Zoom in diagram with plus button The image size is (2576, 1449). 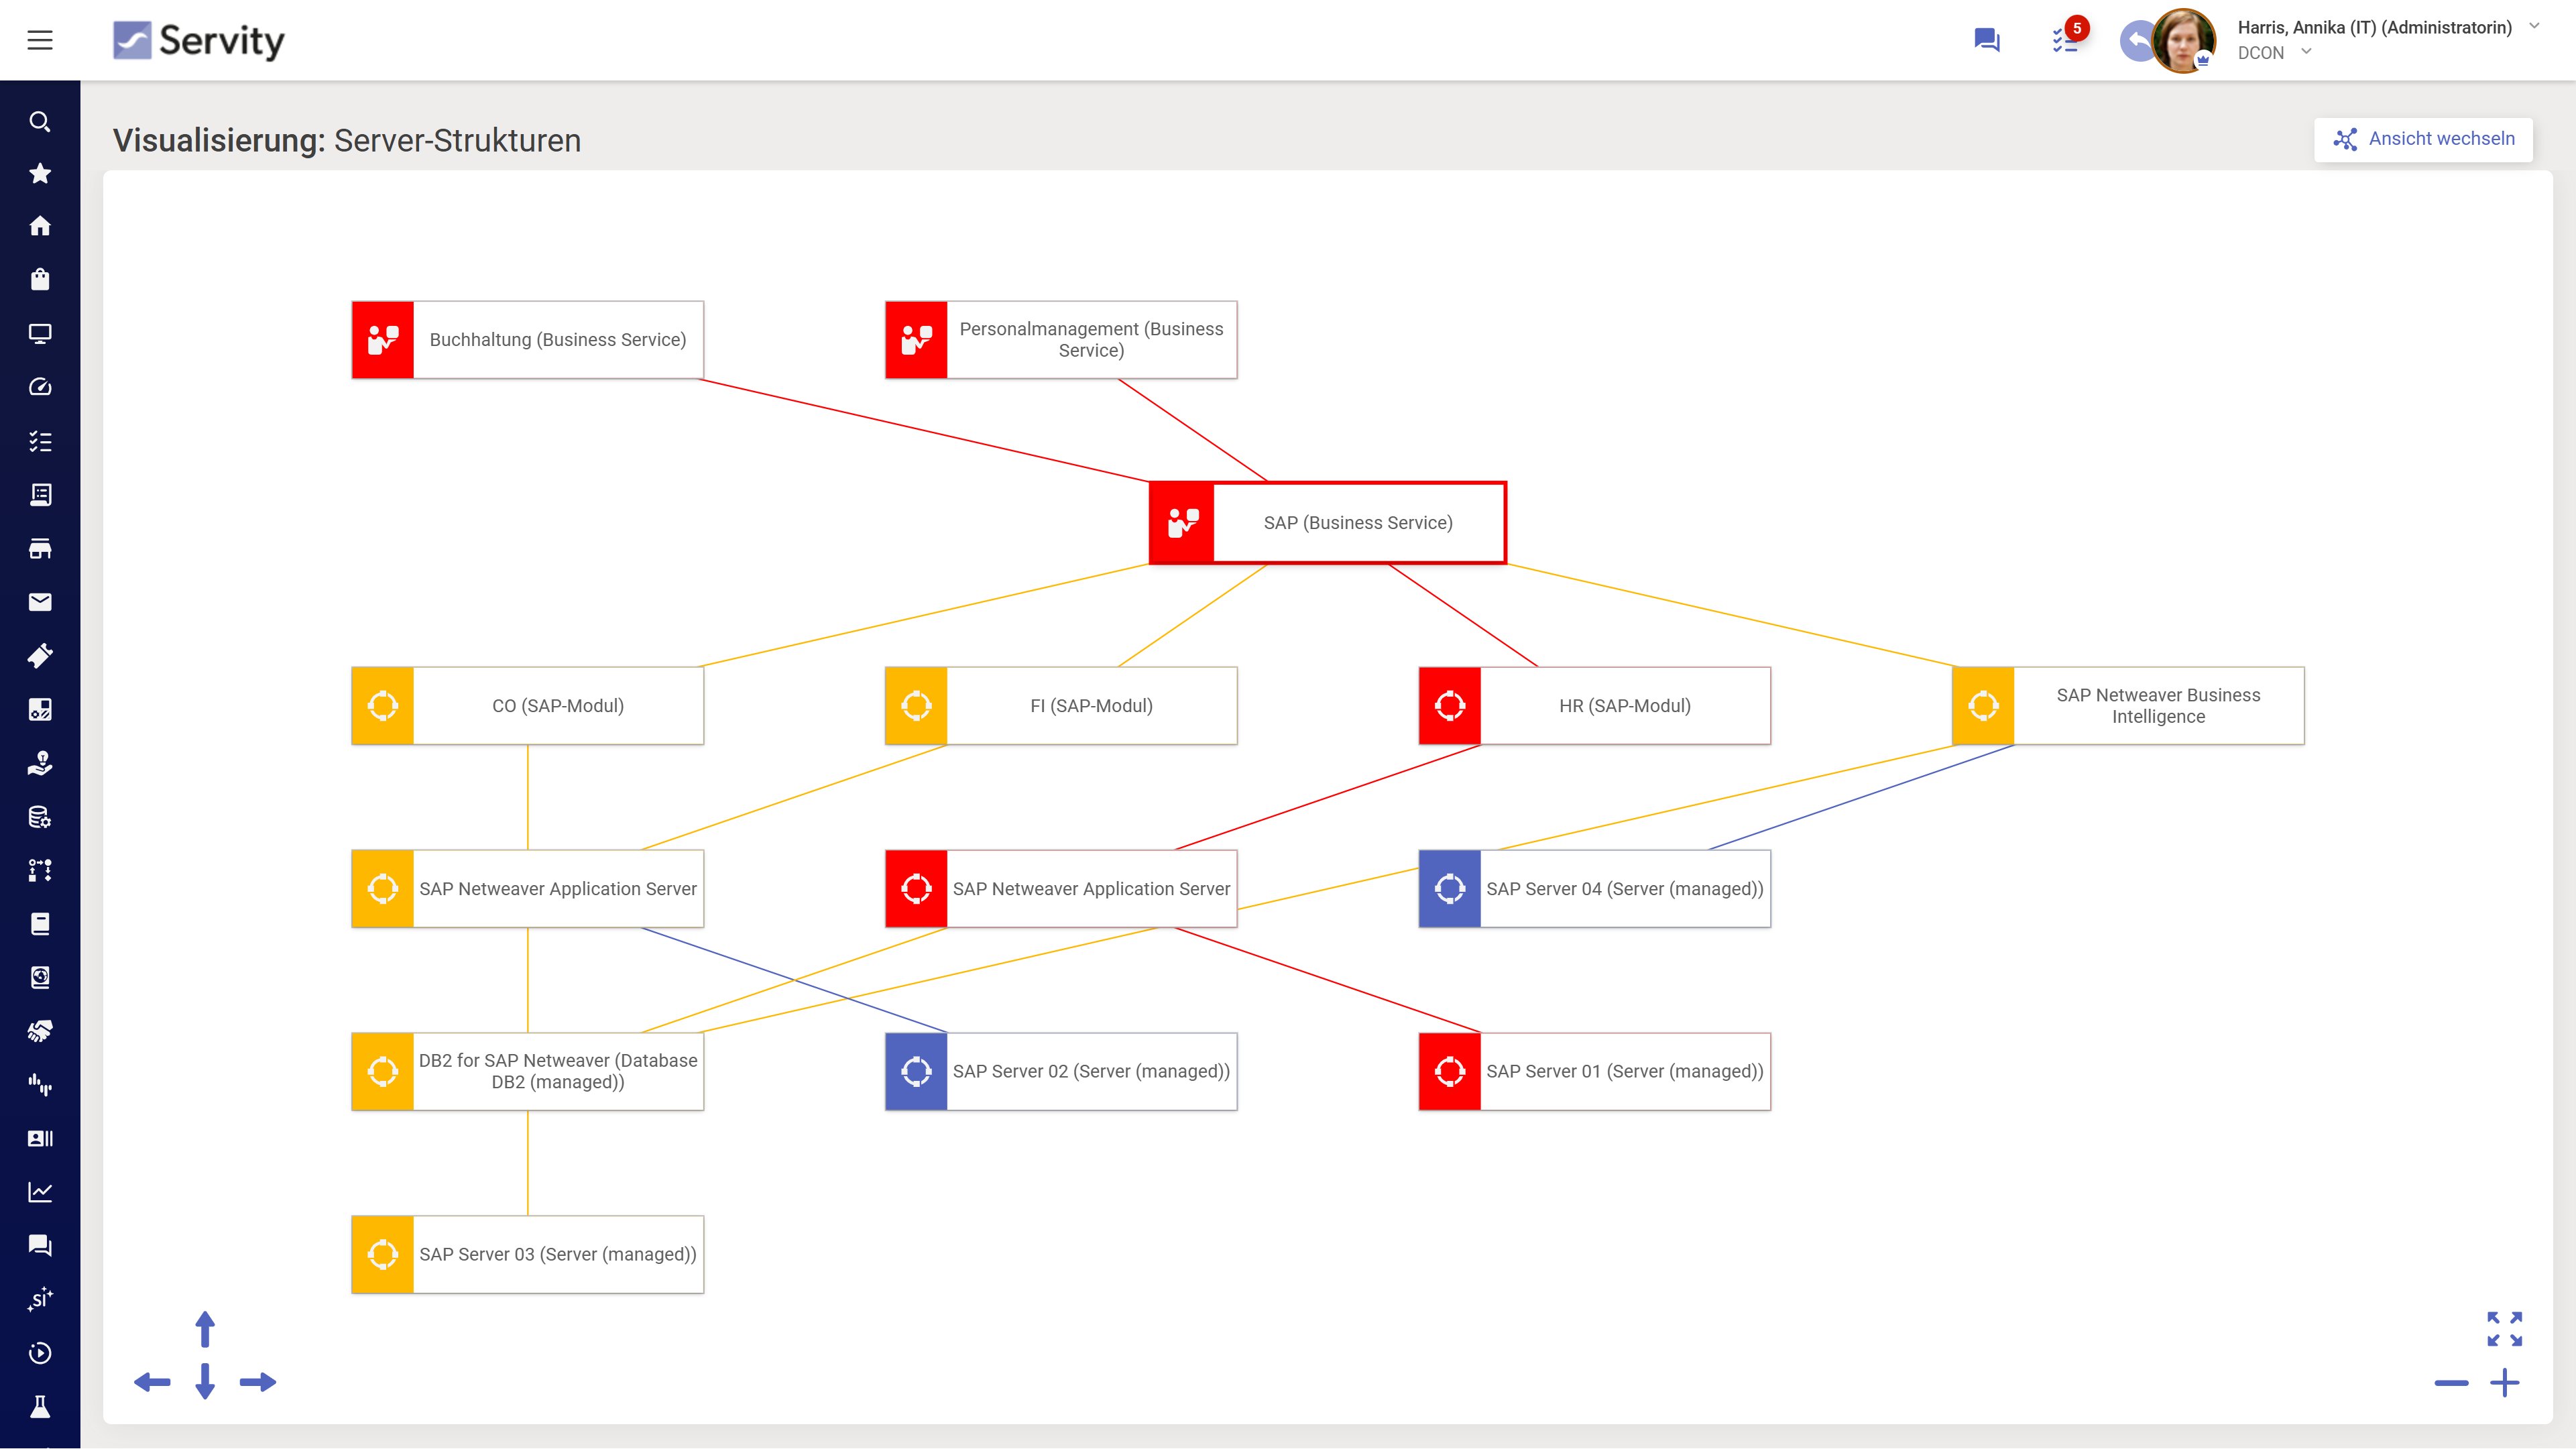pyautogui.click(x=2504, y=1384)
